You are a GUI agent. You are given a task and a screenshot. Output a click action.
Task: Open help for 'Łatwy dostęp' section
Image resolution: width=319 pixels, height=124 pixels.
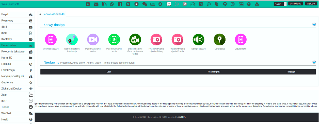[x=314, y=25]
